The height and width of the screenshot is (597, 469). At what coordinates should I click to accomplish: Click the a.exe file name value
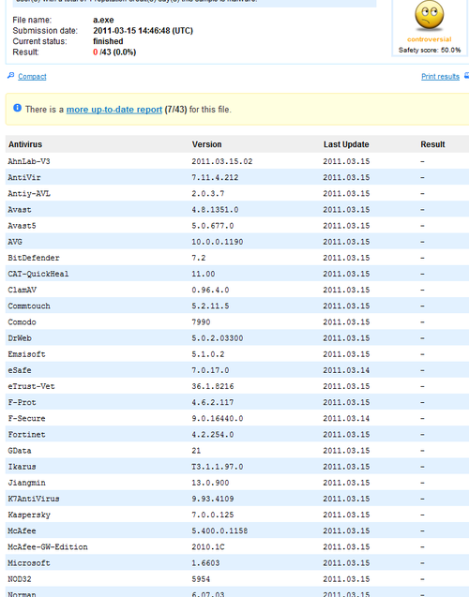(103, 20)
